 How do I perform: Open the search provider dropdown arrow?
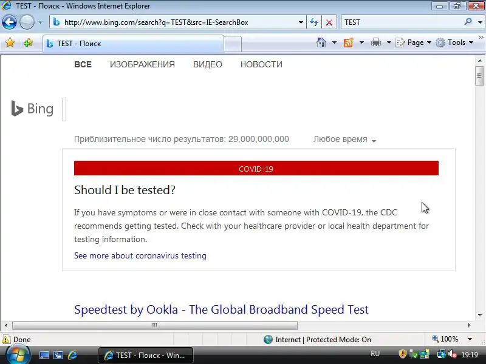480,22
